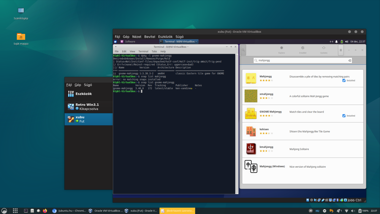Select Retro Win3.1 virtual machine
This screenshot has width=380, height=214.
point(88,107)
